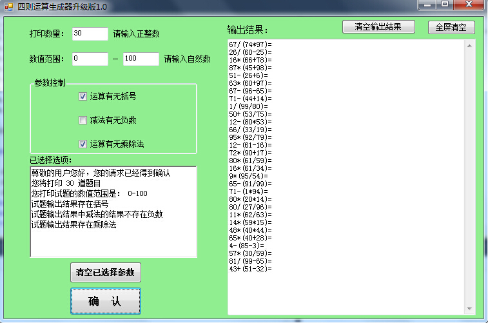Click the output line 80/(27/96)=
Viewport: 488px width, 323px height.
pos(250,207)
